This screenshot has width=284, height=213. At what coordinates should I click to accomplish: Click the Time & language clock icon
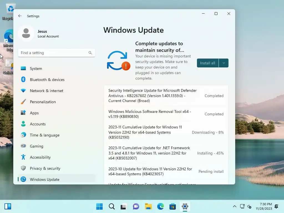23,135
